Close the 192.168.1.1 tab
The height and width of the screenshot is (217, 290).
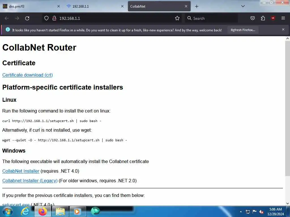tap(122, 6)
